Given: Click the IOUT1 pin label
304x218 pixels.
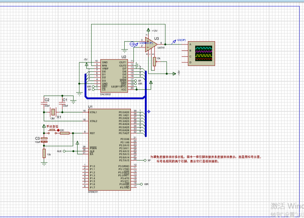Looking at the screenshot, I should click(123, 62).
